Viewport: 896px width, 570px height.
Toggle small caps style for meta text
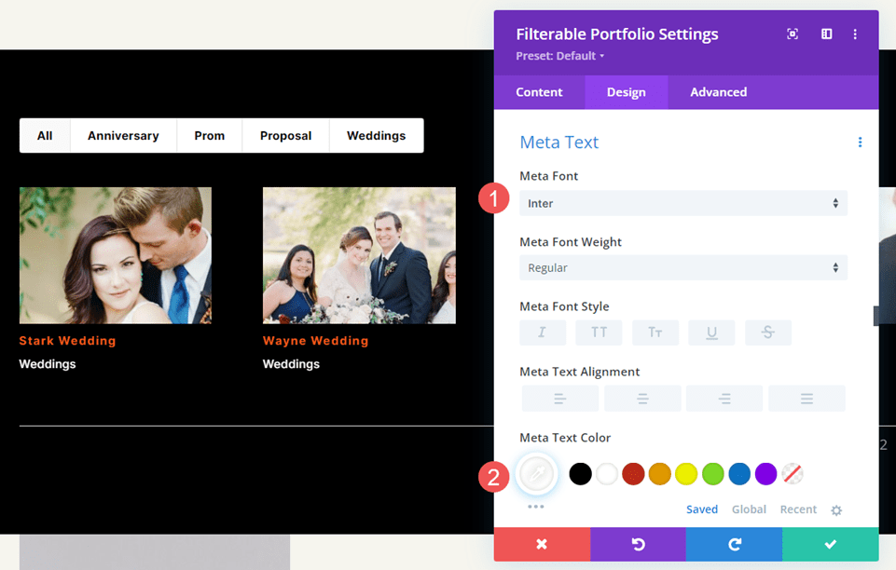point(655,332)
